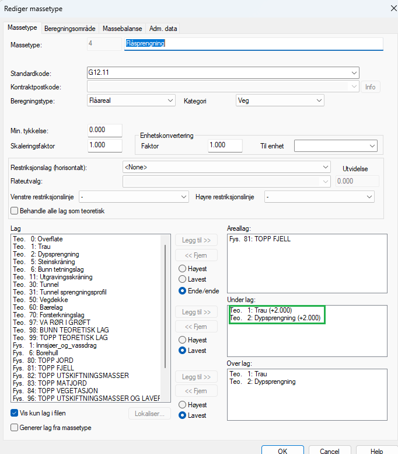Click the OK button
This screenshot has width=398, height=454.
tap(282, 450)
